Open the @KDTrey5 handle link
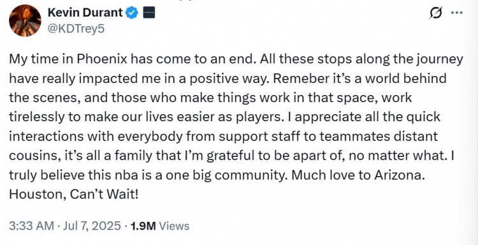Image resolution: width=478 pixels, height=245 pixels. pyautogui.click(x=76, y=29)
